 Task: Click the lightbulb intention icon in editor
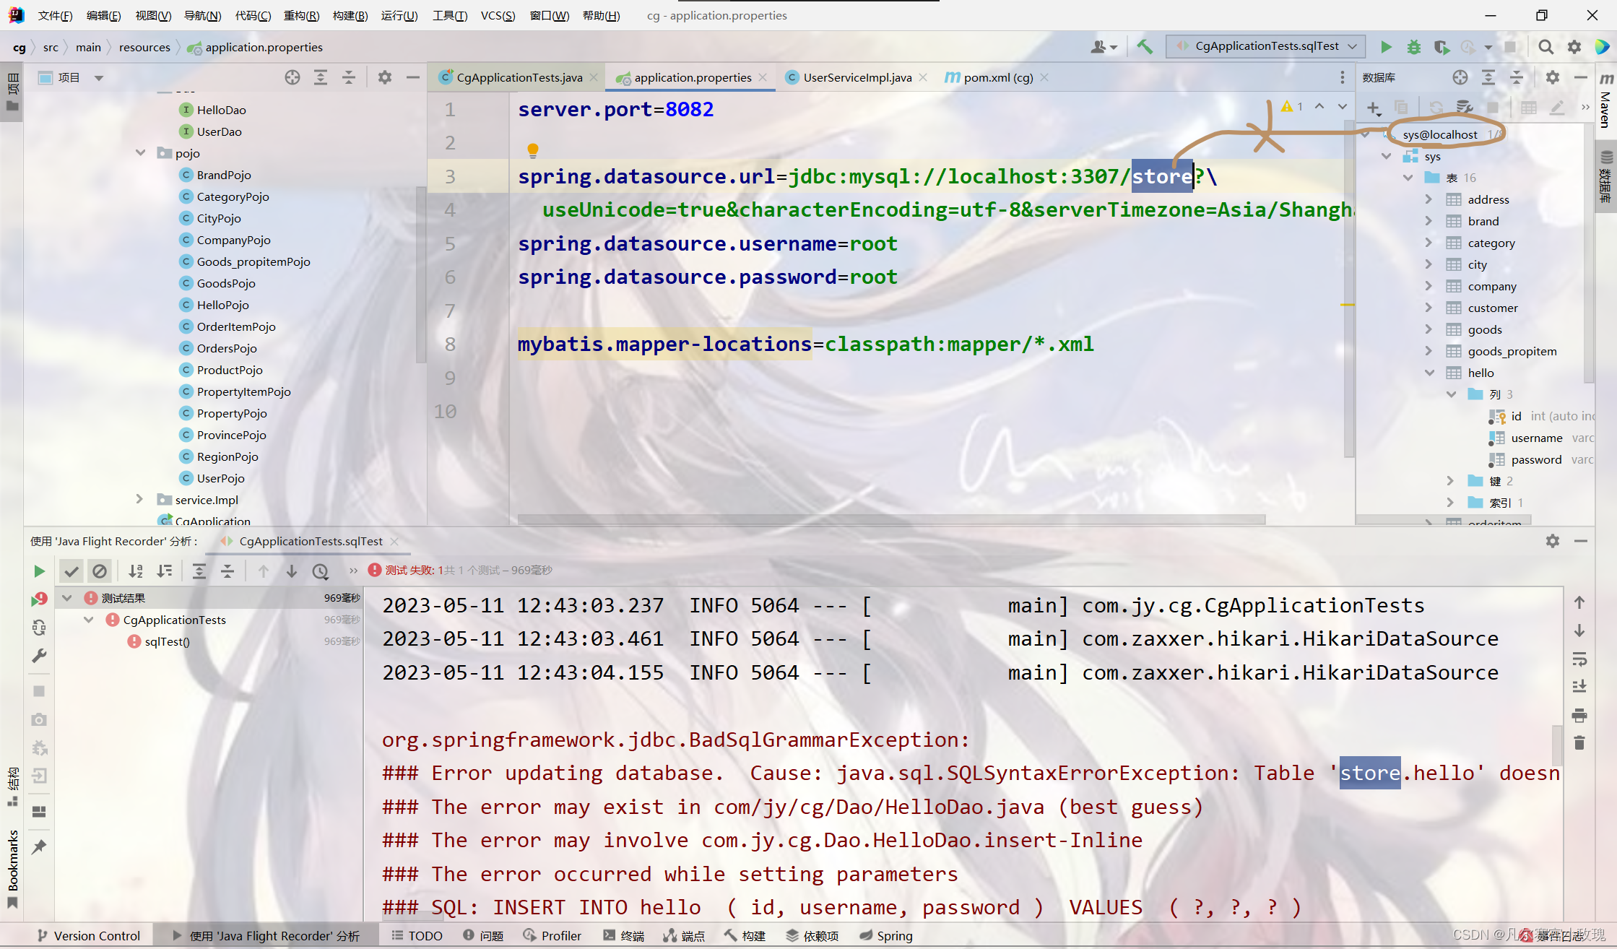coord(533,150)
